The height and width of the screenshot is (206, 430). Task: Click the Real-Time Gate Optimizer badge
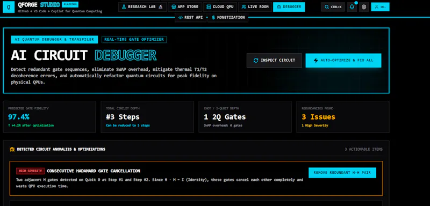point(134,40)
